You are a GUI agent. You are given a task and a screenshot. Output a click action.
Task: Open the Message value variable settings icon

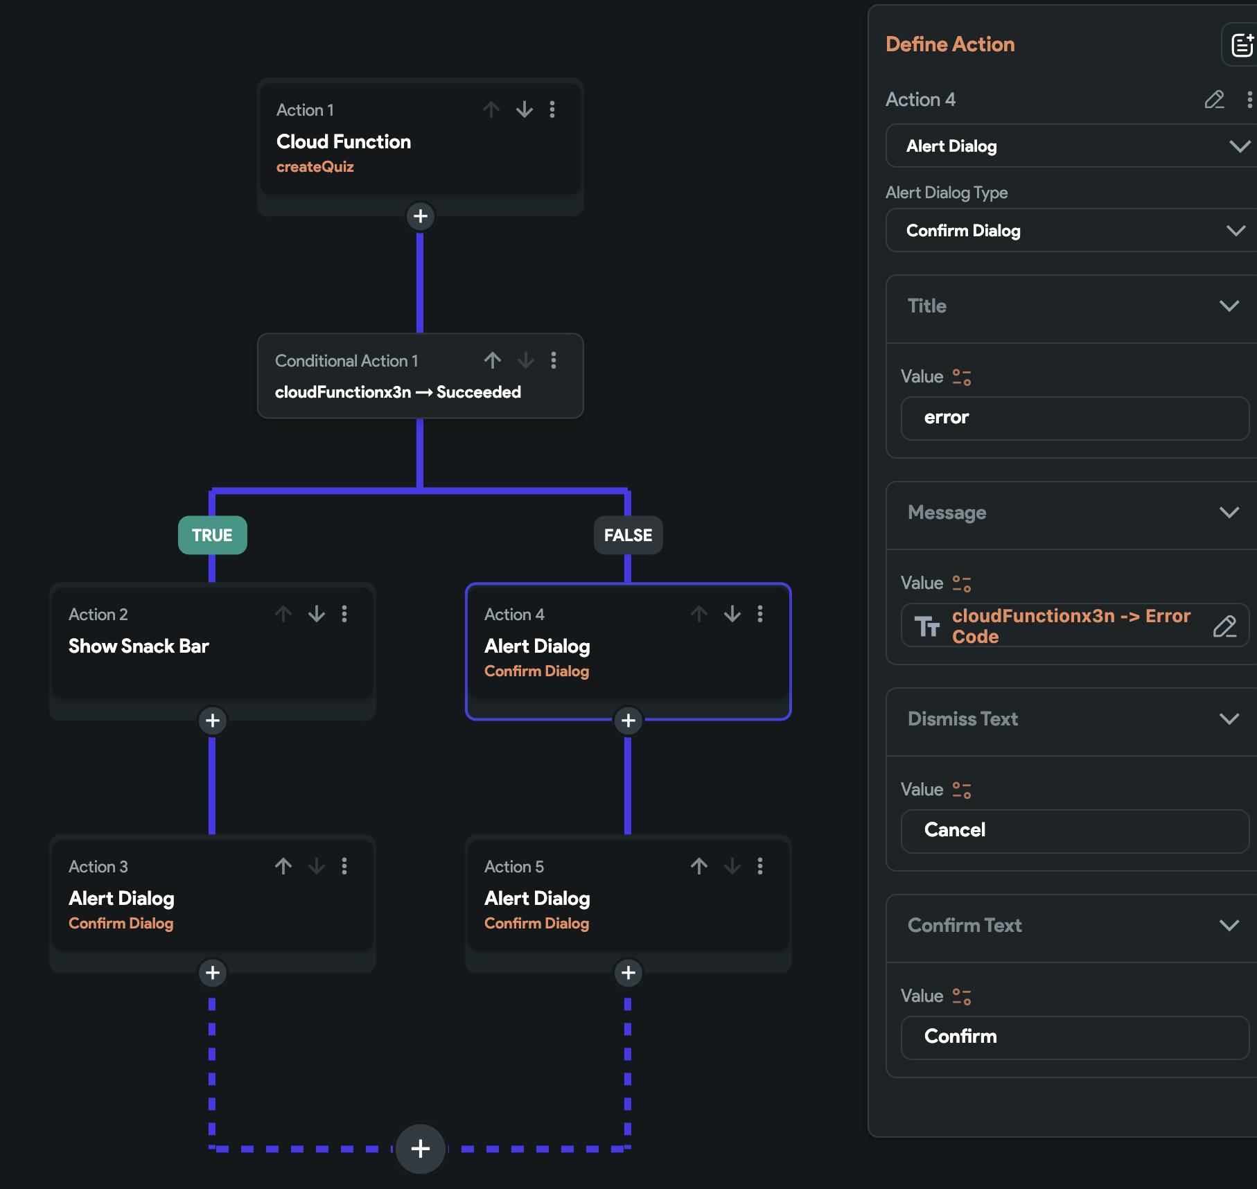(x=962, y=583)
